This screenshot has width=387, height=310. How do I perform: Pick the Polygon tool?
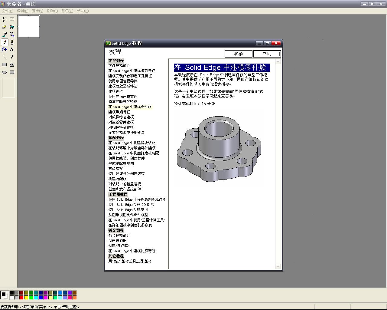12,65
